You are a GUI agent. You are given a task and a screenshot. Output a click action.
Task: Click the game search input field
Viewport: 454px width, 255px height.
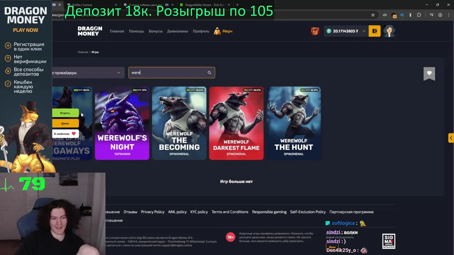172,73
